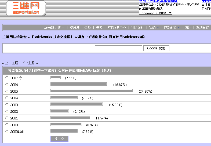Open the 搜索 menu item
Image resolution: width=211 pixels, height=146 pixels.
pos(99,28)
